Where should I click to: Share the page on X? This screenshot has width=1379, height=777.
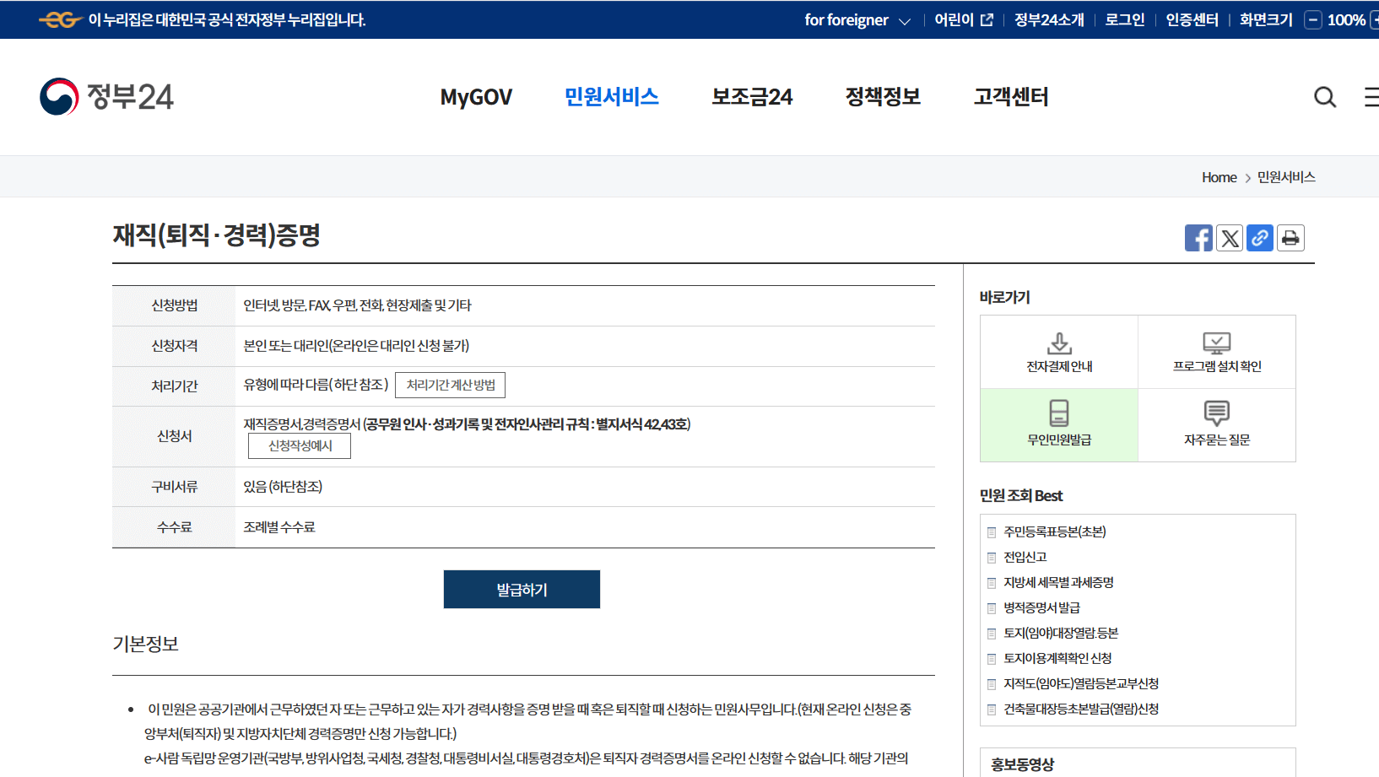tap(1229, 237)
